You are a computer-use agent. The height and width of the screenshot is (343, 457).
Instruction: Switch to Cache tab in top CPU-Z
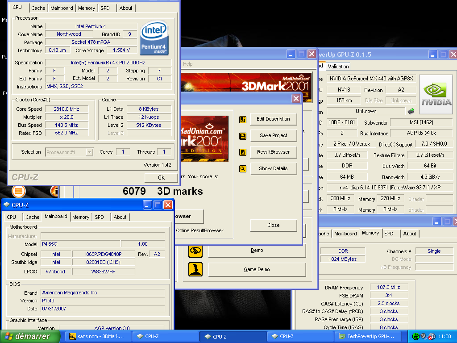pos(38,8)
